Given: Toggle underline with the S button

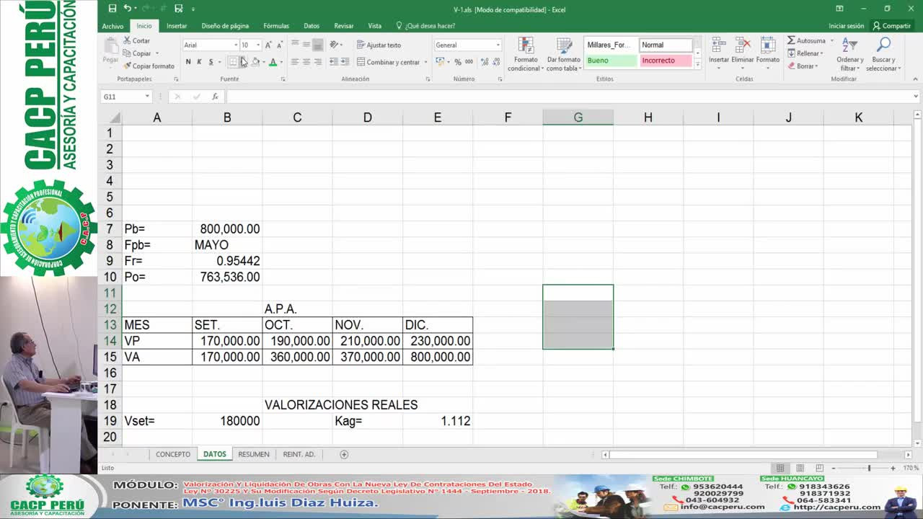Looking at the screenshot, I should coord(210,63).
